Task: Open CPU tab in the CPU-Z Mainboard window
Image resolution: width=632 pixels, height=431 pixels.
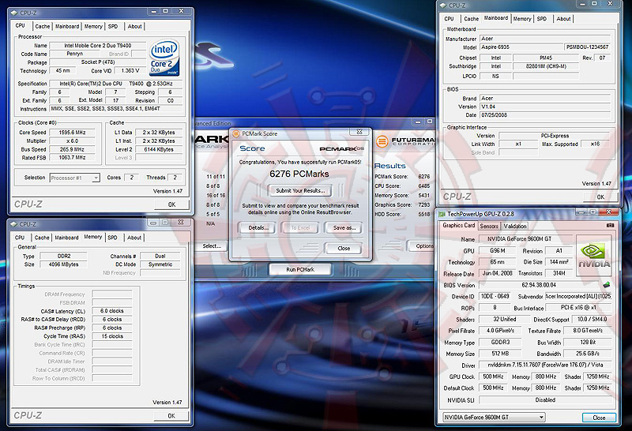Action: 449,18
